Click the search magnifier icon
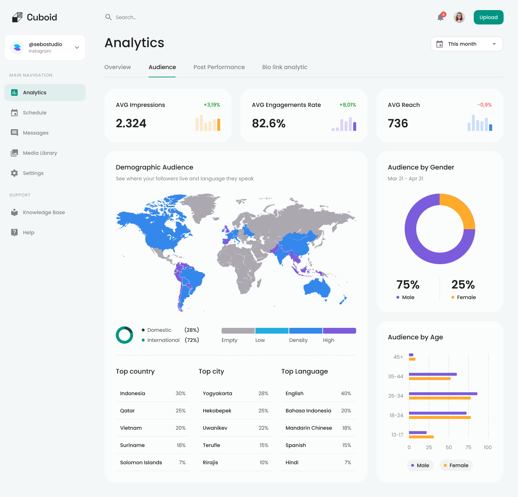This screenshot has height=497, width=518. 108,17
